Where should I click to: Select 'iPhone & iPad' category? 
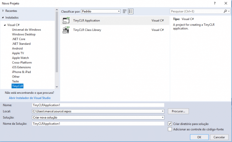[x=21, y=72]
